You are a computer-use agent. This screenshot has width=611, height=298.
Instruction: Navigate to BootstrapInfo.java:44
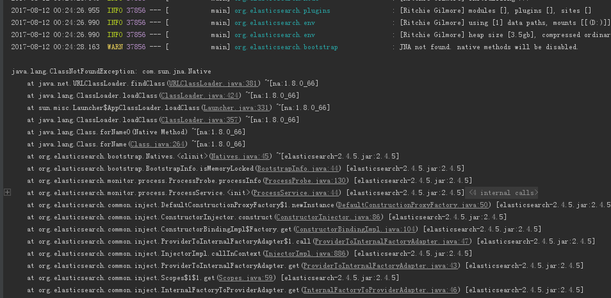[299, 168]
